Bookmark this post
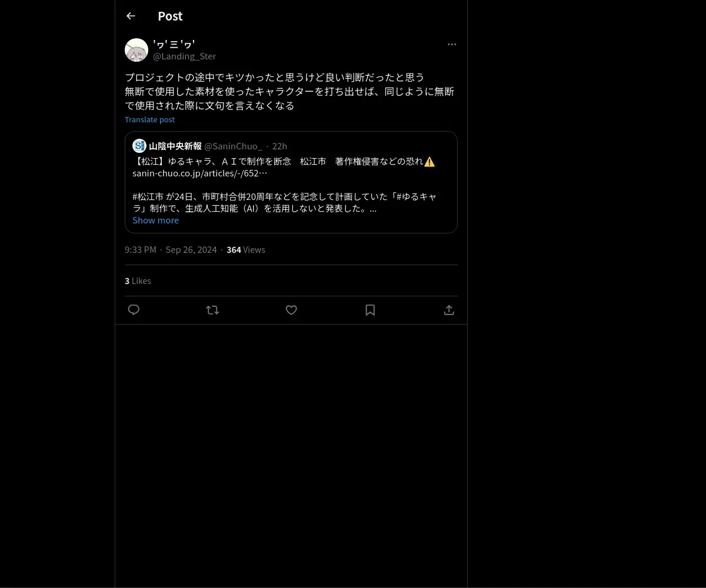 (370, 310)
